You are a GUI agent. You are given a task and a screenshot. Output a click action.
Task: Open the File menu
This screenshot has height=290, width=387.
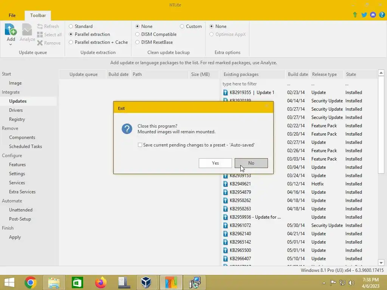point(12,15)
